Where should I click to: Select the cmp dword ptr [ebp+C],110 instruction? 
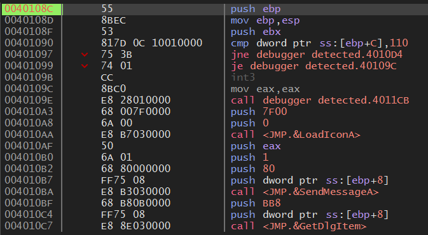(319, 43)
